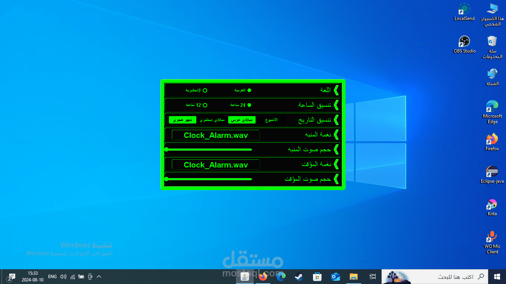
Task: Click the chevron beside تنسيق التاريخ
Action: pyautogui.click(x=336, y=120)
